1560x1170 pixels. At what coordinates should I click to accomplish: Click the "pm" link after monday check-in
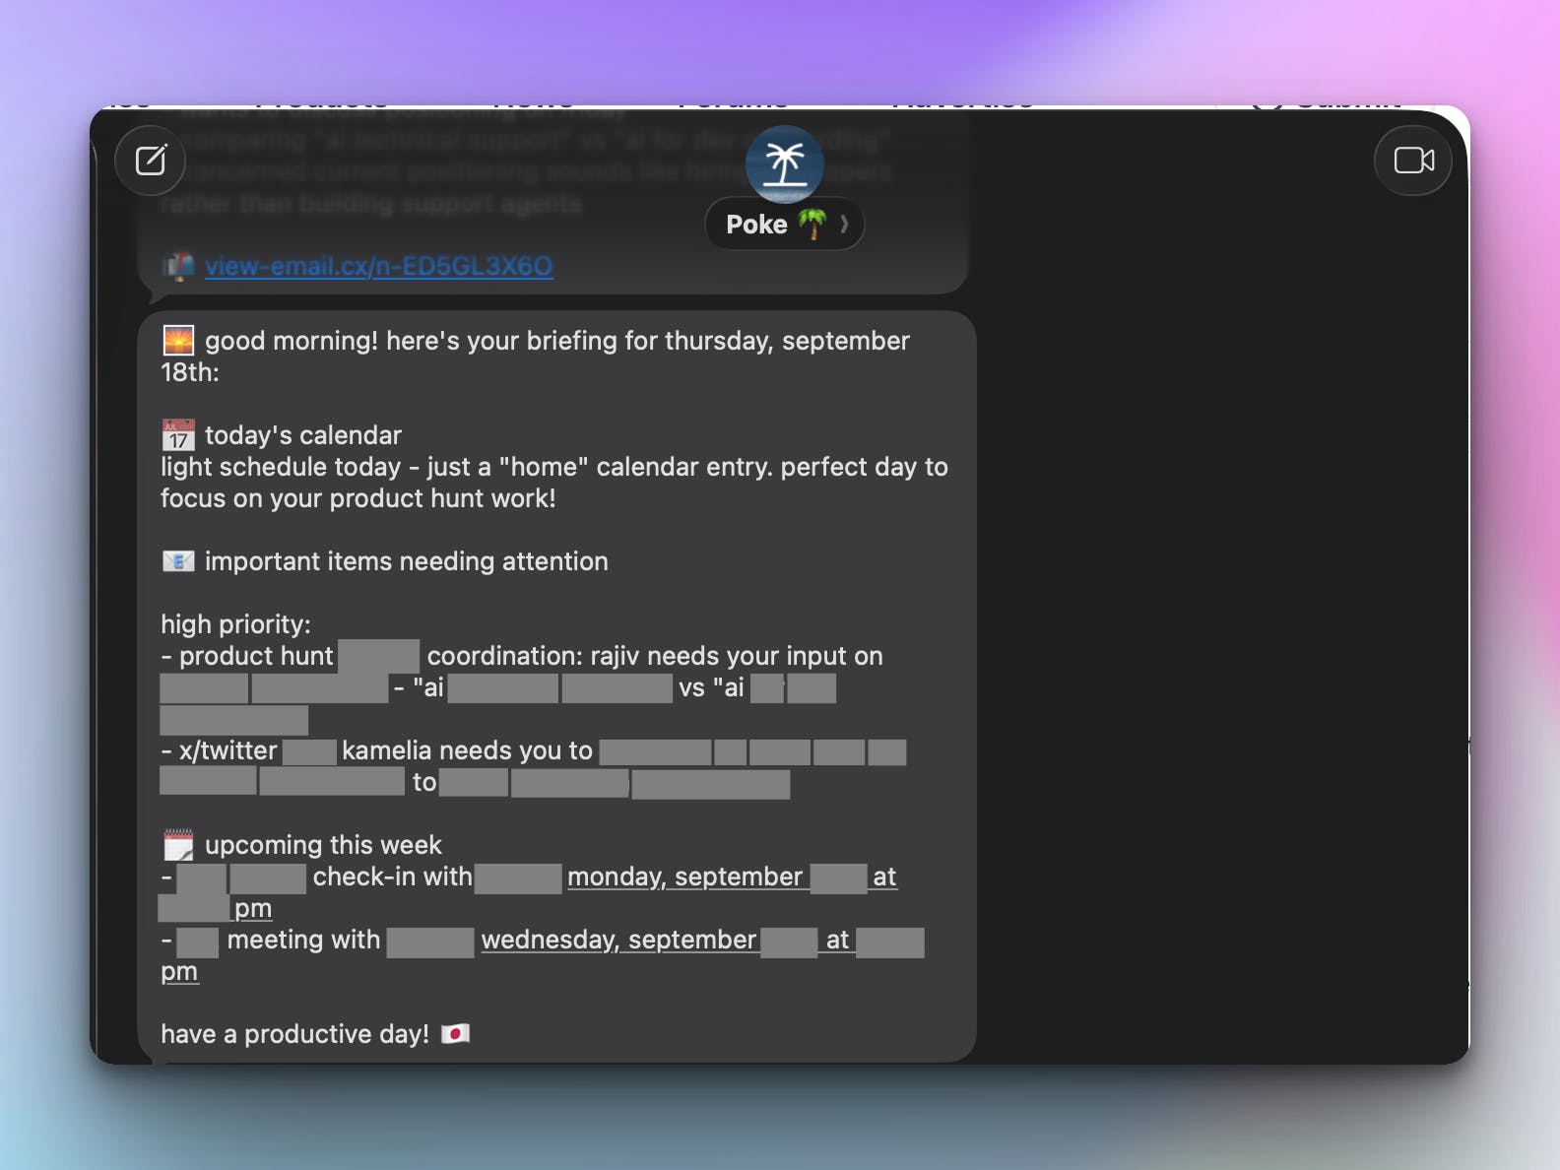coord(253,908)
